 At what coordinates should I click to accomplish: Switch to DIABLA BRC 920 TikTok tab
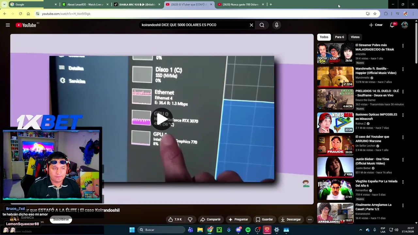[137, 5]
